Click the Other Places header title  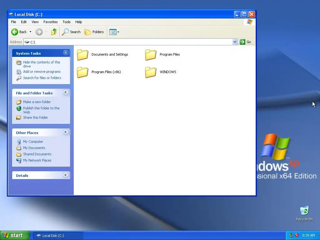[27, 133]
